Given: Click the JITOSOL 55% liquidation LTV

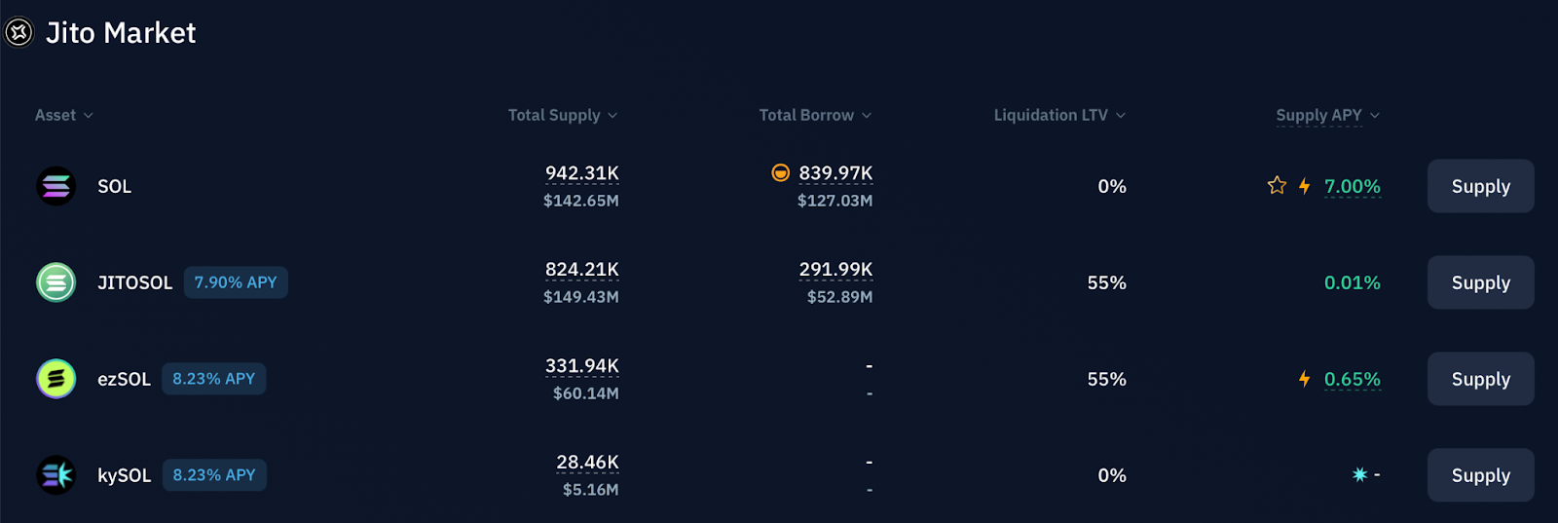Looking at the screenshot, I should click(1107, 282).
